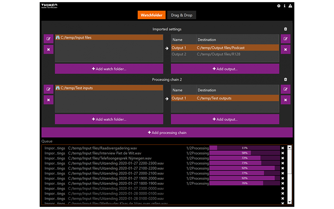
Task: Click Add processing chain button
Action: [167, 133]
